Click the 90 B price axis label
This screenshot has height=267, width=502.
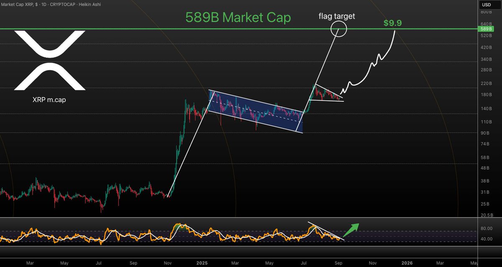pos(485,133)
